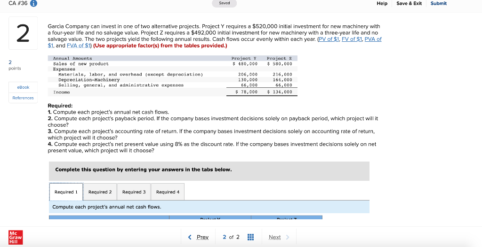This screenshot has height=247, width=482.
Task: Go to next question with Next
Action: [x=274, y=237]
